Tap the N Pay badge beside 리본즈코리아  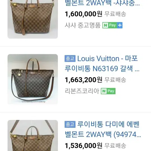click(108, 91)
